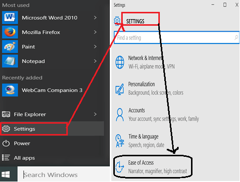Click the gear icon next to the SETTINGS header
The width and height of the screenshot is (240, 182).
[x=117, y=21]
